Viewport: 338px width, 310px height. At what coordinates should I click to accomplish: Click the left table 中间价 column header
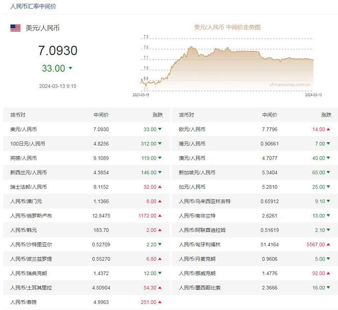[101, 115]
